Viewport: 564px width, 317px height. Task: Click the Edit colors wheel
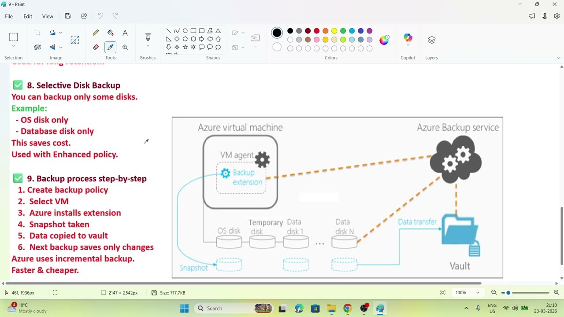click(x=384, y=40)
